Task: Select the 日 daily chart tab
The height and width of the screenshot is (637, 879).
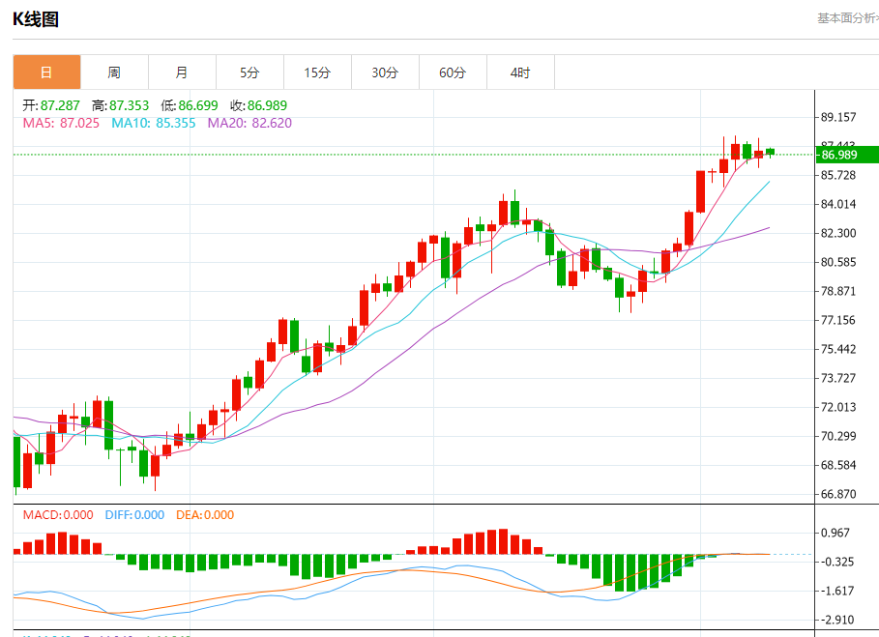Action: [x=46, y=72]
